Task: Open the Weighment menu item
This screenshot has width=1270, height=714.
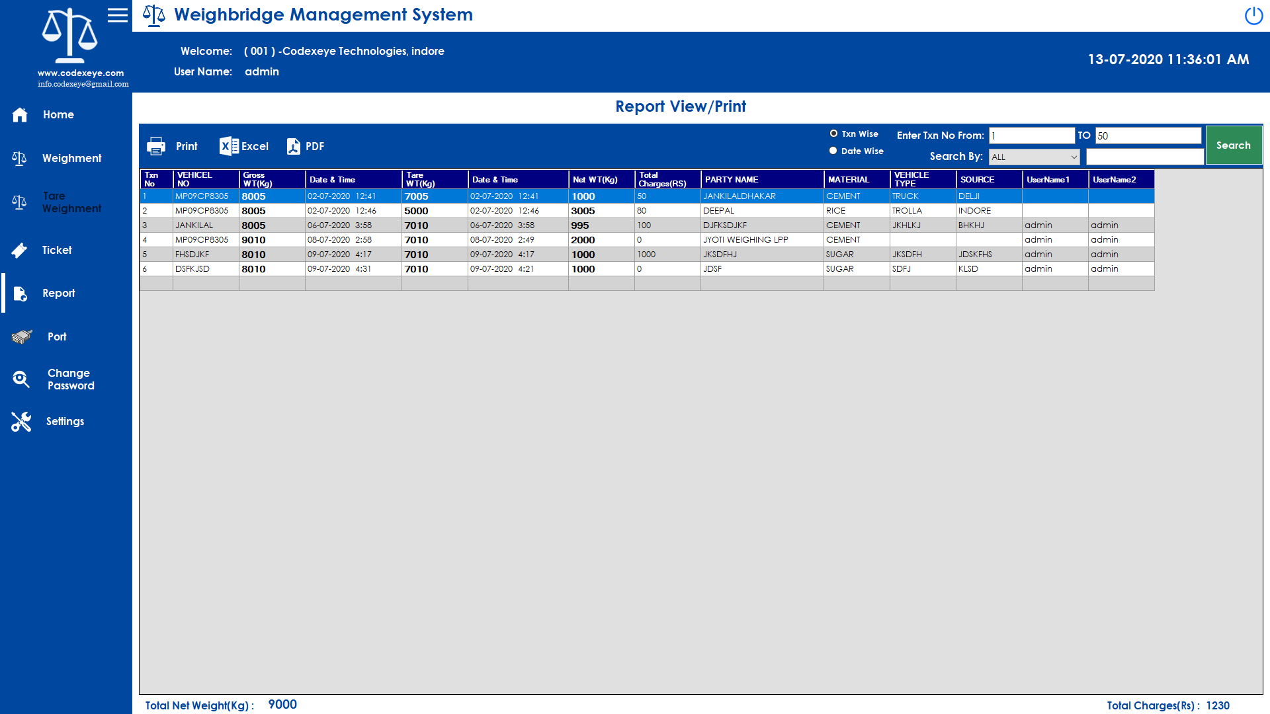Action: [71, 159]
